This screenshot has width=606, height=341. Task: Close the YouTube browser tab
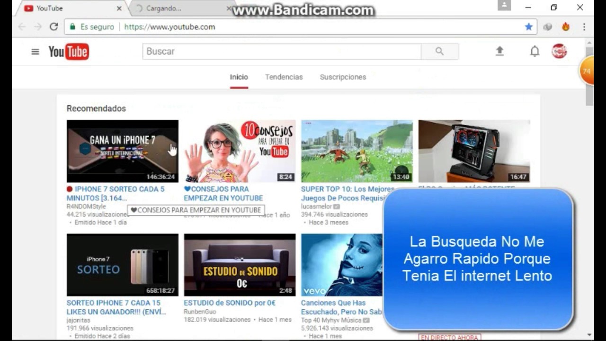(119, 9)
